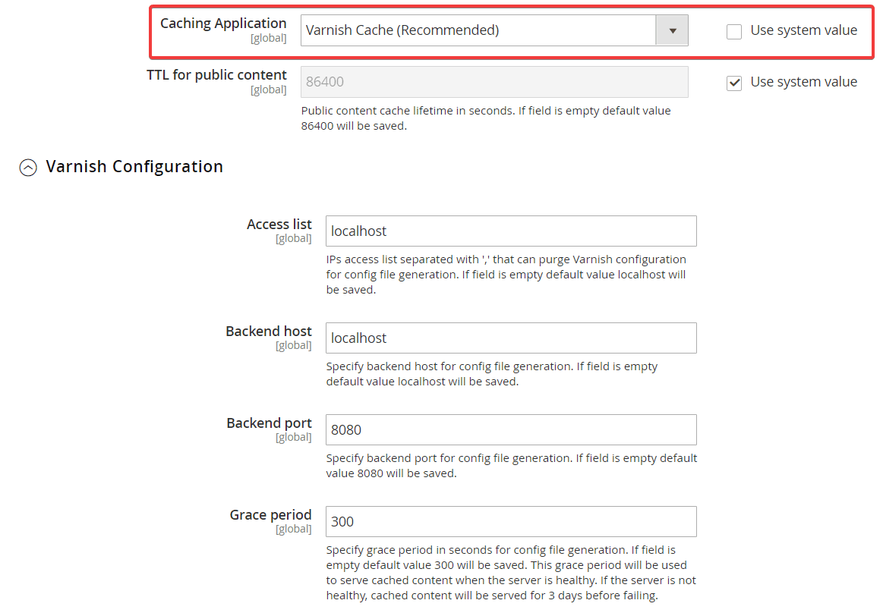Click the Grace period input field
Image resolution: width=883 pixels, height=616 pixels.
click(511, 521)
